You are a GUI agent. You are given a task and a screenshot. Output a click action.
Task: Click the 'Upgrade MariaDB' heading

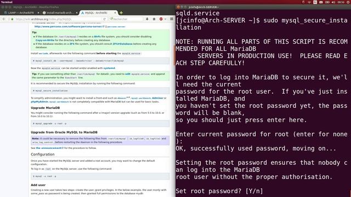coord(45,108)
